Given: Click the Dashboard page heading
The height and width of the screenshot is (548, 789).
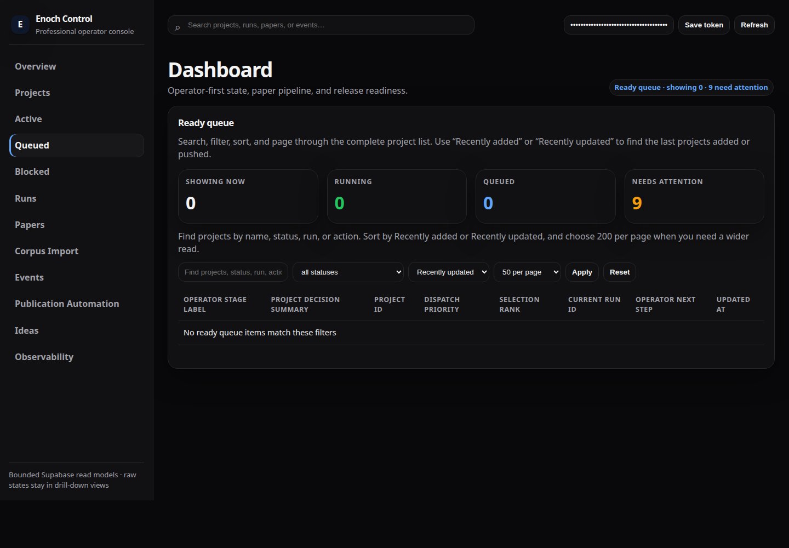Looking at the screenshot, I should pos(220,70).
